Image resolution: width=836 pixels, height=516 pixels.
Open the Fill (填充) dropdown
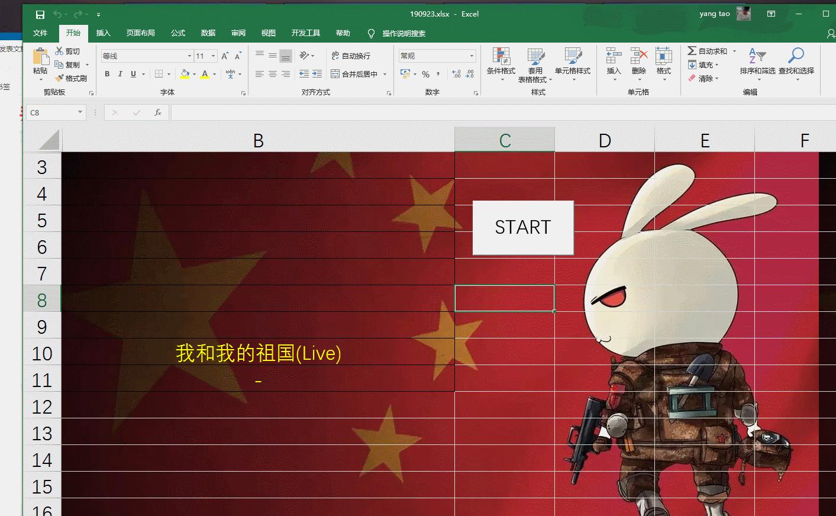point(703,64)
